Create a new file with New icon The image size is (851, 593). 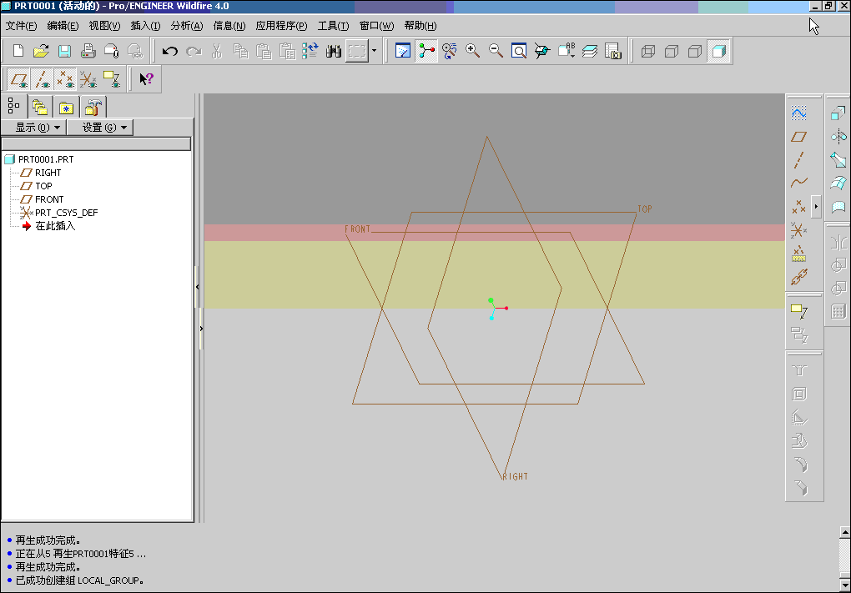(18, 51)
